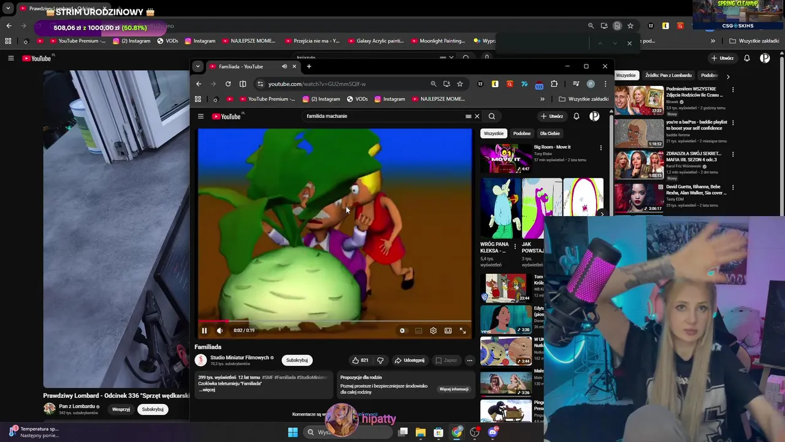This screenshot has width=785, height=442.
Task: Expand hidden bookmarks chevron in front window
Action: click(x=542, y=99)
